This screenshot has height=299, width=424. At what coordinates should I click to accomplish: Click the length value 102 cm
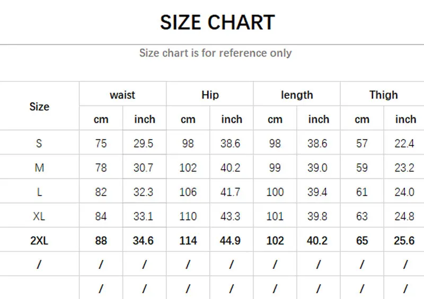[x=275, y=241]
